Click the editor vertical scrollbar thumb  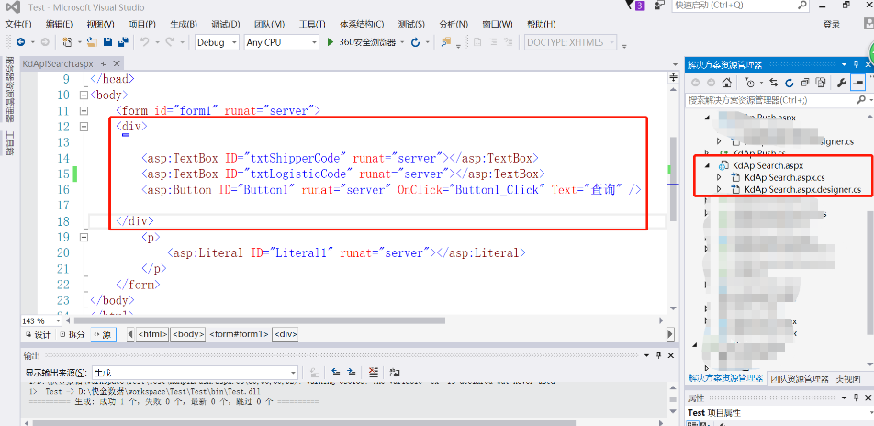(673, 177)
